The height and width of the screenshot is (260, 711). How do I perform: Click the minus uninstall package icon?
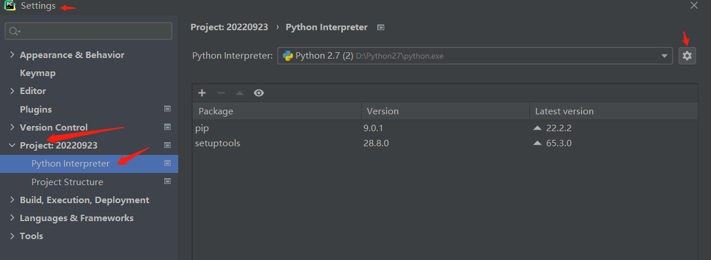[x=221, y=93]
